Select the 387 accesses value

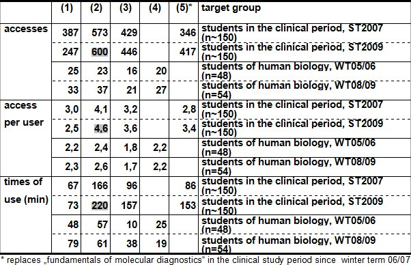[70, 33]
